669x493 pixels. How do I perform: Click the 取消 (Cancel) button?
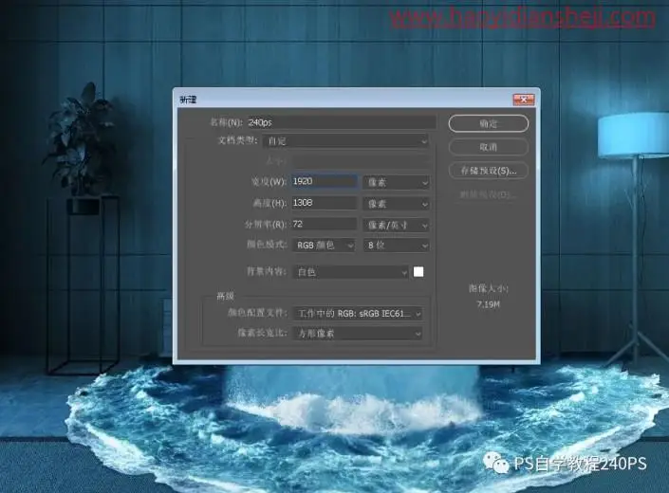pyautogui.click(x=489, y=147)
